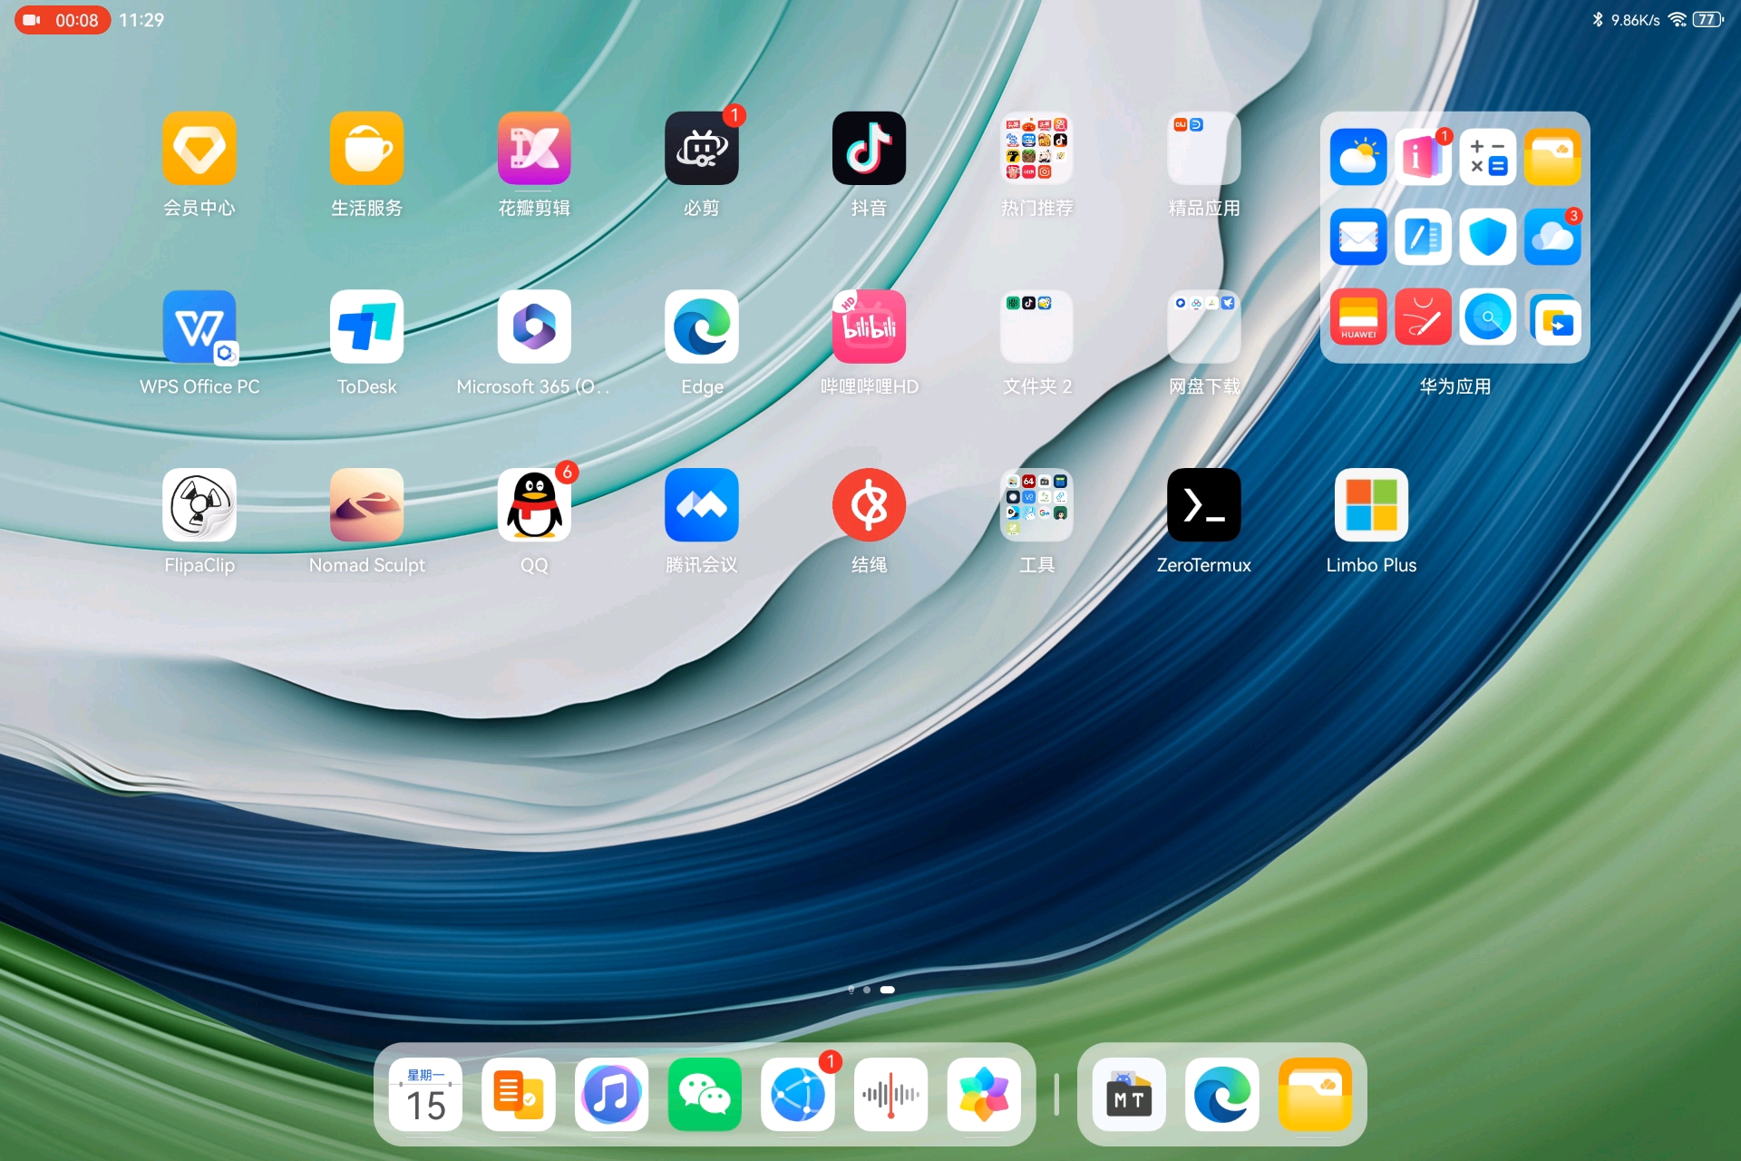Image resolution: width=1741 pixels, height=1161 pixels.
Task: Open Tips app with pink i icon
Action: 1423,157
